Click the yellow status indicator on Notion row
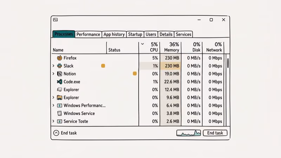Screen dimensions: 281x158 coord(135,73)
